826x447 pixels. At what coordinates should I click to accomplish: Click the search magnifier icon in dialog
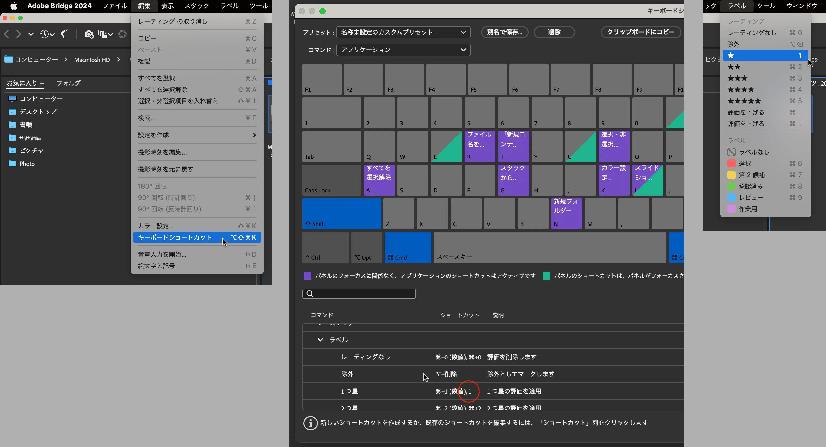(x=310, y=294)
